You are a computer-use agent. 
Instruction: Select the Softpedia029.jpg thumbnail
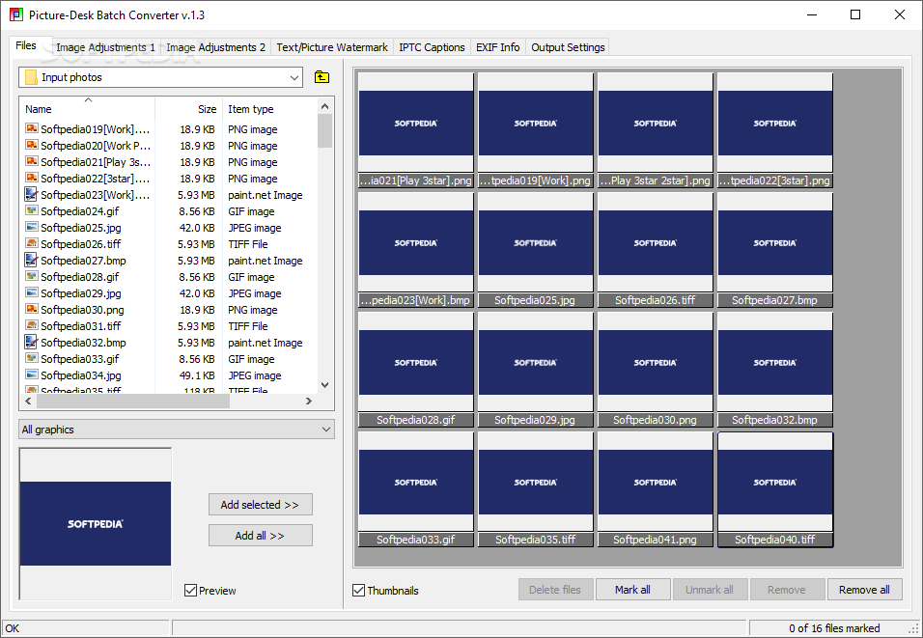pyautogui.click(x=535, y=370)
